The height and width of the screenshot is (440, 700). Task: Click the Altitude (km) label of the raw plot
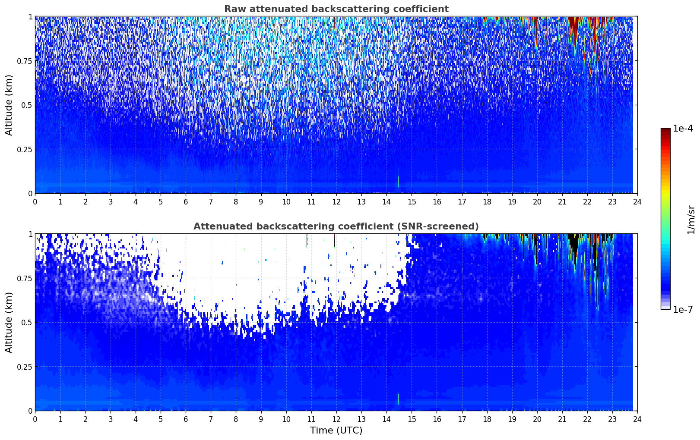[x=9, y=105]
